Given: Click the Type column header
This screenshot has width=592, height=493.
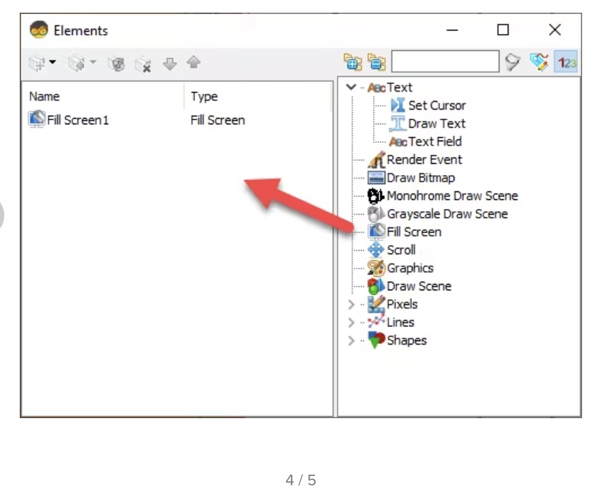Looking at the screenshot, I should pos(204,97).
